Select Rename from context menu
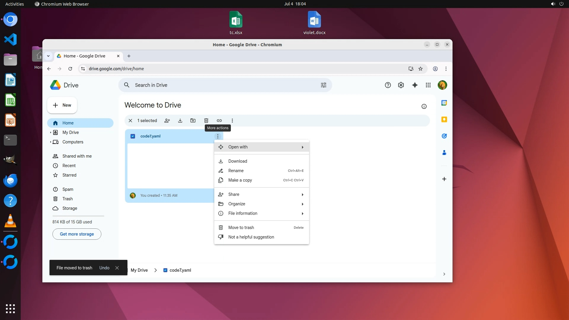The height and width of the screenshot is (320, 569). [x=236, y=171]
